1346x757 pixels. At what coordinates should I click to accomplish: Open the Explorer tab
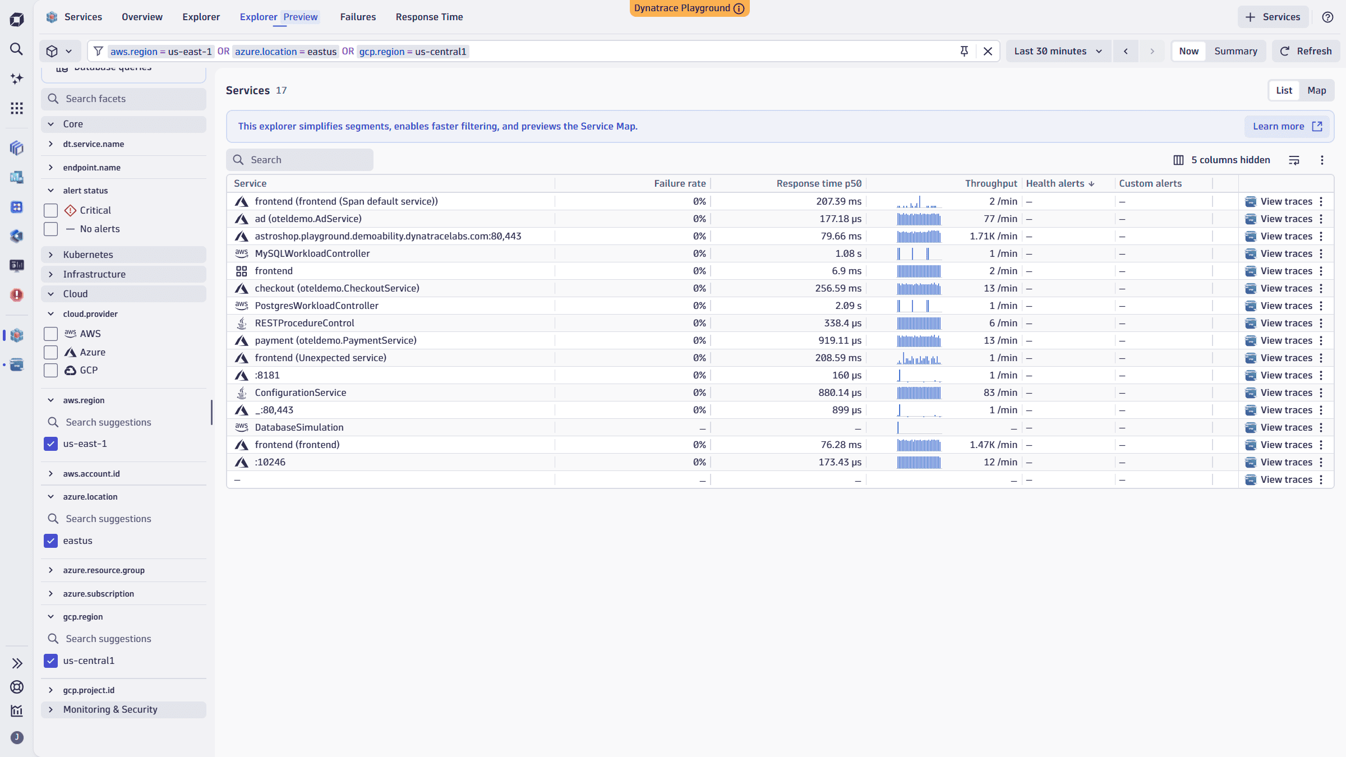point(201,17)
